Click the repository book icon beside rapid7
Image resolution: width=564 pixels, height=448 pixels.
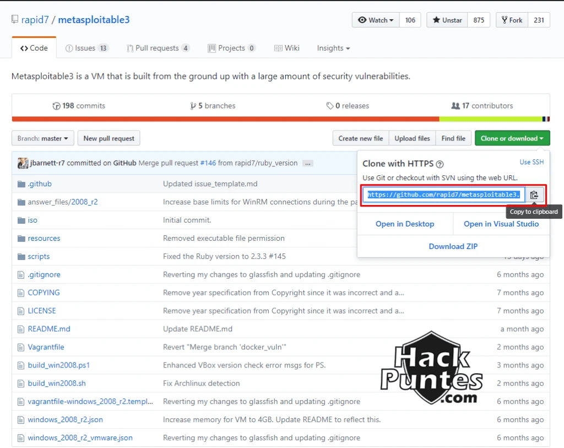tap(15, 19)
